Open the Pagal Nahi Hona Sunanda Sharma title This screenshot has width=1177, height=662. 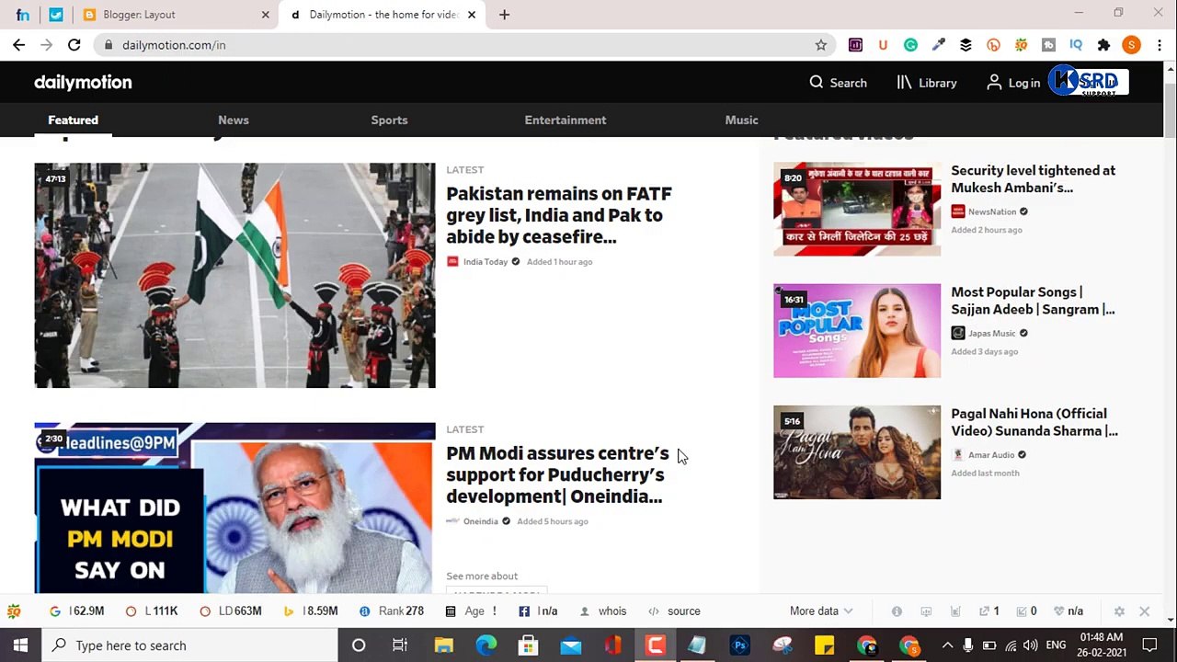(1034, 422)
